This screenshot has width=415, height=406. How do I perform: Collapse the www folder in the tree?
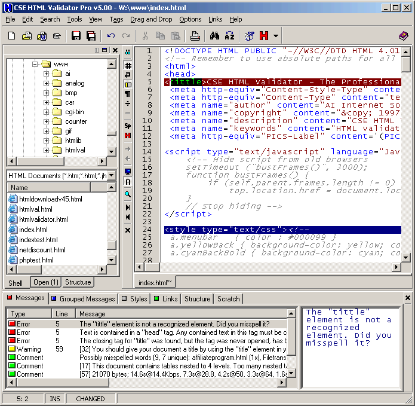35,64
